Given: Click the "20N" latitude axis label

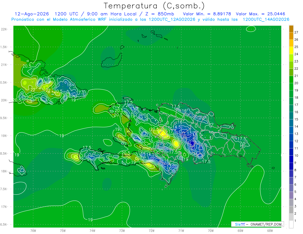Looking at the screenshot, I should [4, 100].
